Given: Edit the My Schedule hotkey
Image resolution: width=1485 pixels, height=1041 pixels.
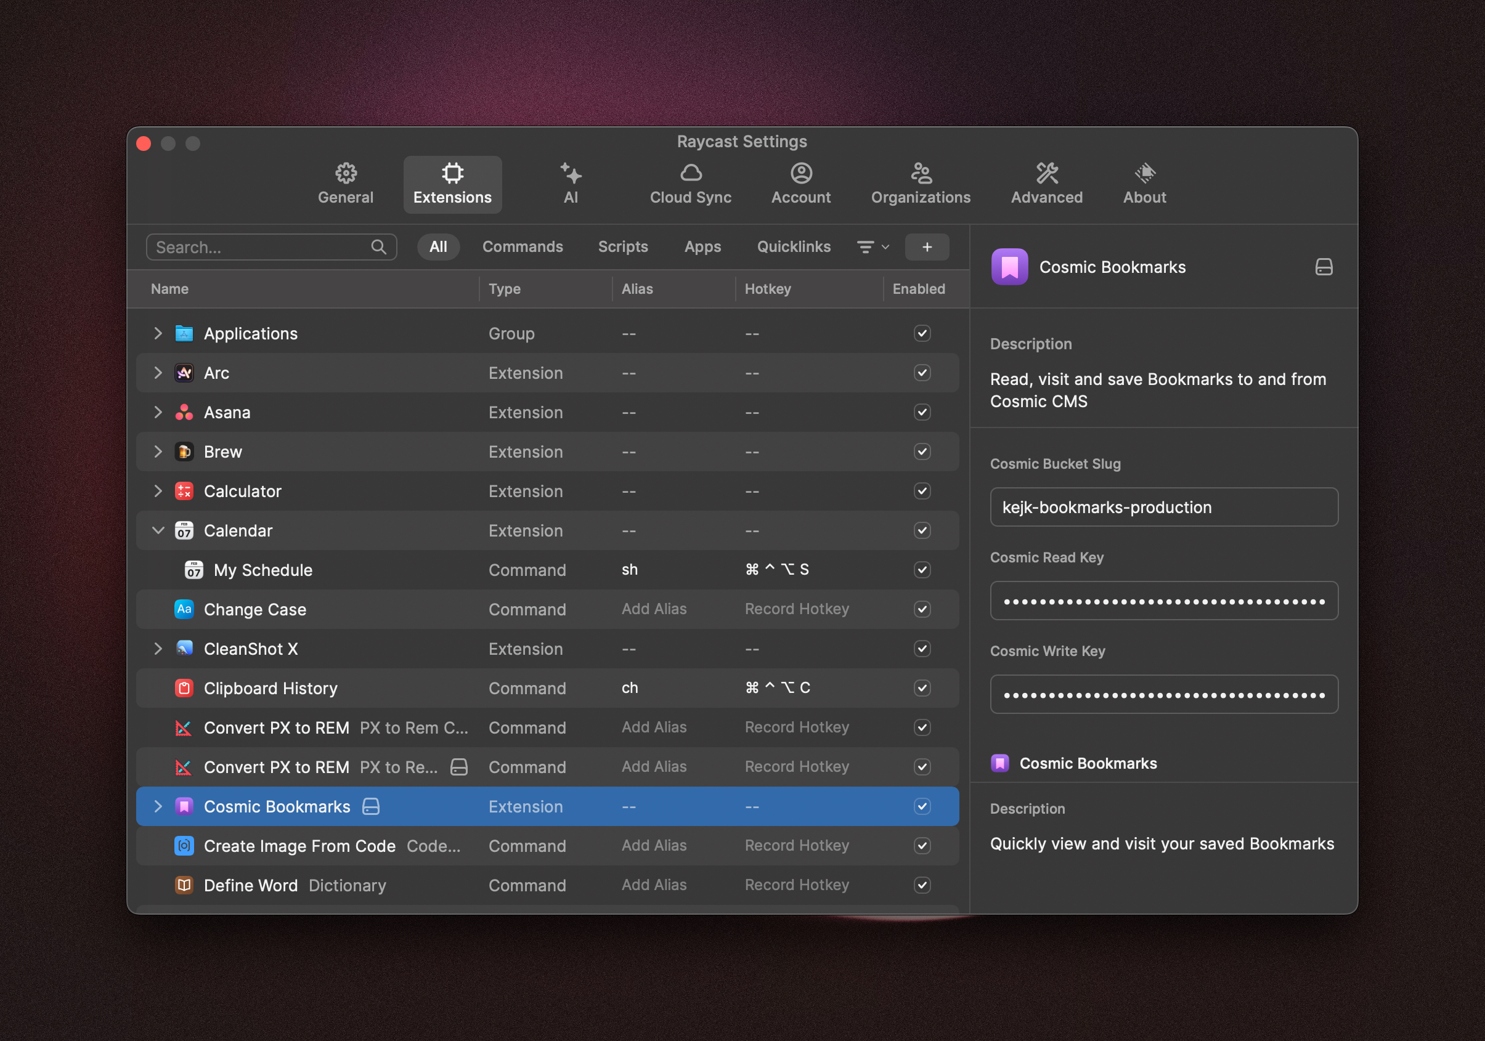Looking at the screenshot, I should pyautogui.click(x=776, y=570).
